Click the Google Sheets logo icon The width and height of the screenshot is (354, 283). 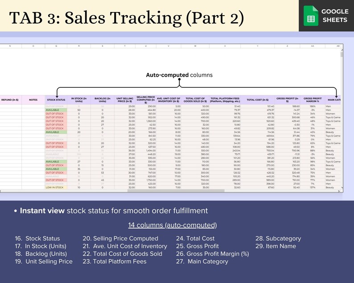(x=311, y=16)
